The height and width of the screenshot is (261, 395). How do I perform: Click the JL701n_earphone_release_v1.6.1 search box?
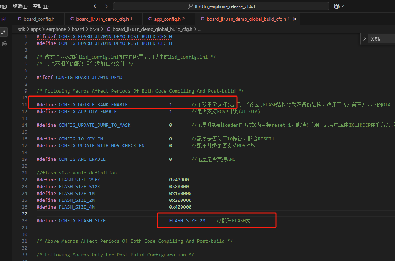221,6
